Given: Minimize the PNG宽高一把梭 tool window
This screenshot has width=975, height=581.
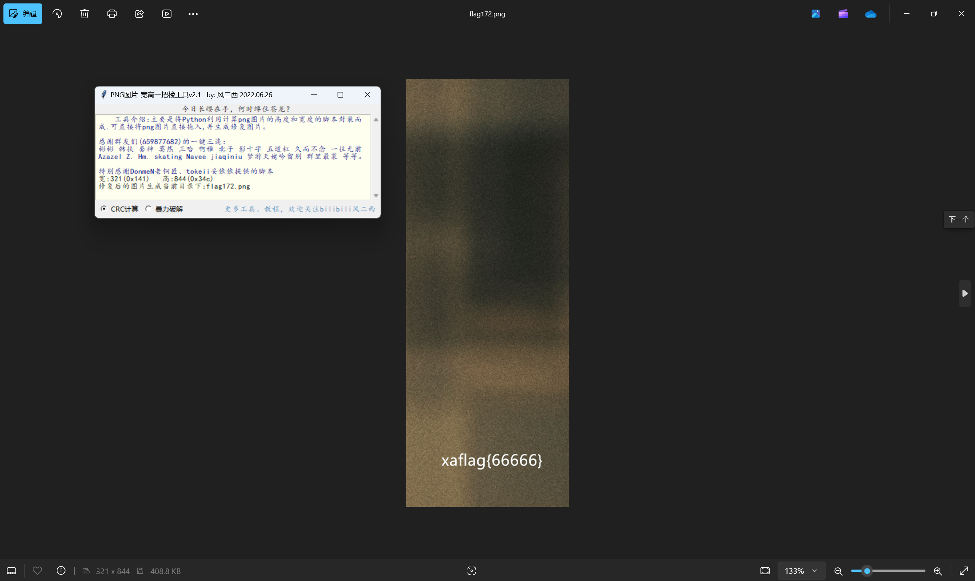Looking at the screenshot, I should tap(314, 95).
